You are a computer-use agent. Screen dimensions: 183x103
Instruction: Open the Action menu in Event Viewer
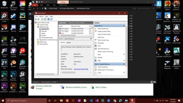(x=41, y=16)
